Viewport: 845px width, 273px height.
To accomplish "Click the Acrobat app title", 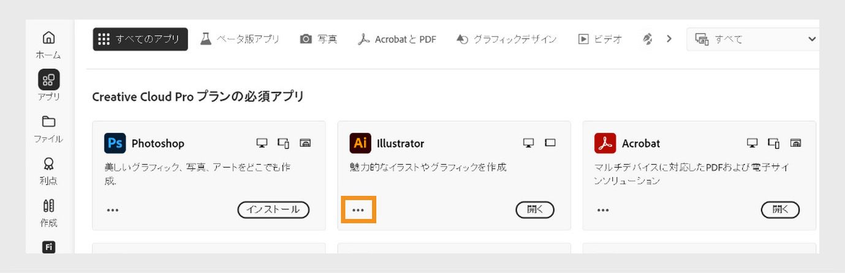I will pyautogui.click(x=641, y=144).
